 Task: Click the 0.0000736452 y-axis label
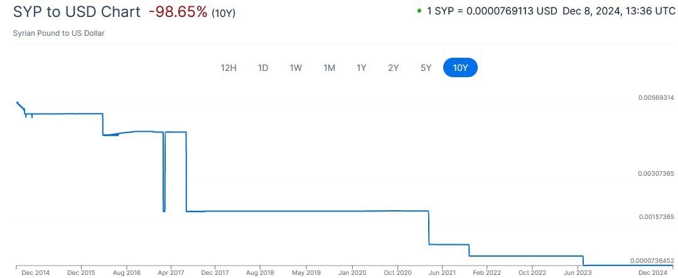pyautogui.click(x=652, y=260)
